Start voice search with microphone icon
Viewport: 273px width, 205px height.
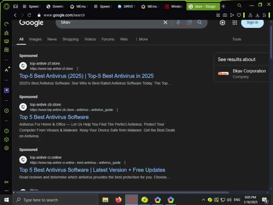click(x=178, y=22)
